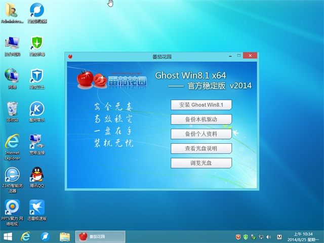324x243 pixels.
Task: Click the 番茄花园 taskbar button
Action: coord(101,236)
